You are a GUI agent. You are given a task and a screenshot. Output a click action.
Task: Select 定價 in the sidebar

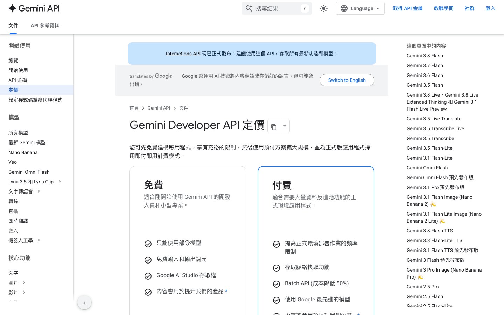point(37,90)
